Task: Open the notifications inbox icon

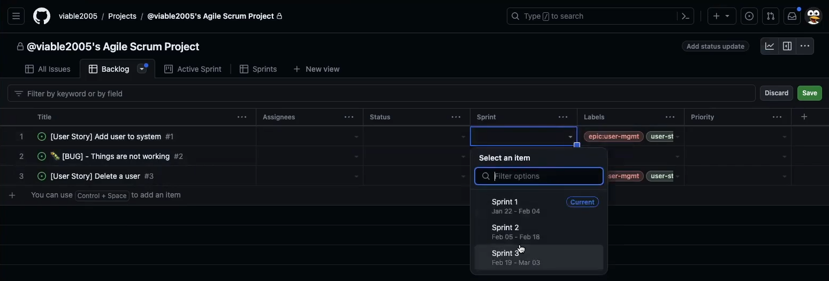Action: pyautogui.click(x=792, y=16)
